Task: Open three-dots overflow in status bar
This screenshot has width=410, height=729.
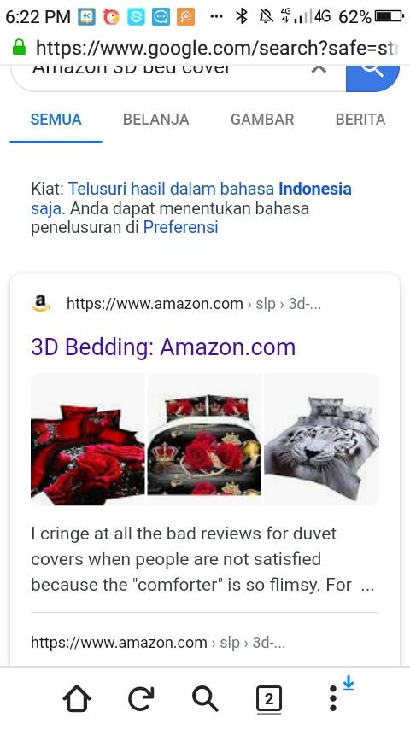Action: 216,17
